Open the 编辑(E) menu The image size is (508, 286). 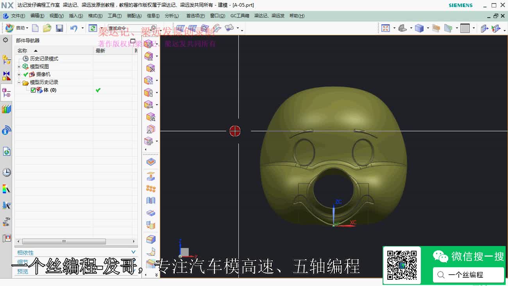(x=37, y=16)
